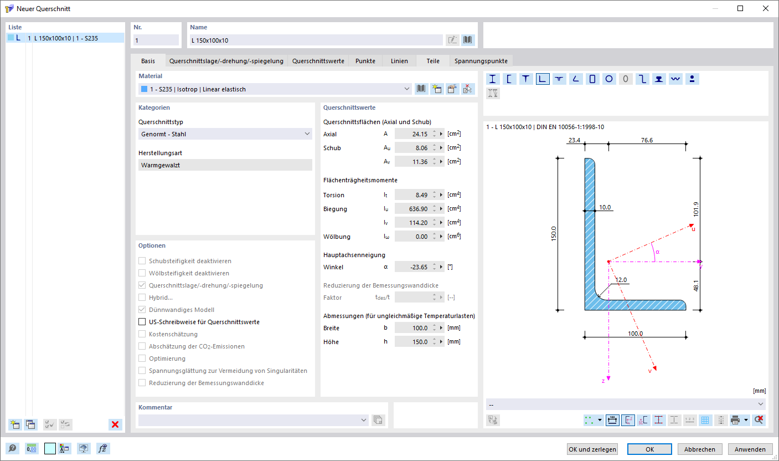Click the light blue color swatch
Screen dimensions: 779x461
pos(50,449)
